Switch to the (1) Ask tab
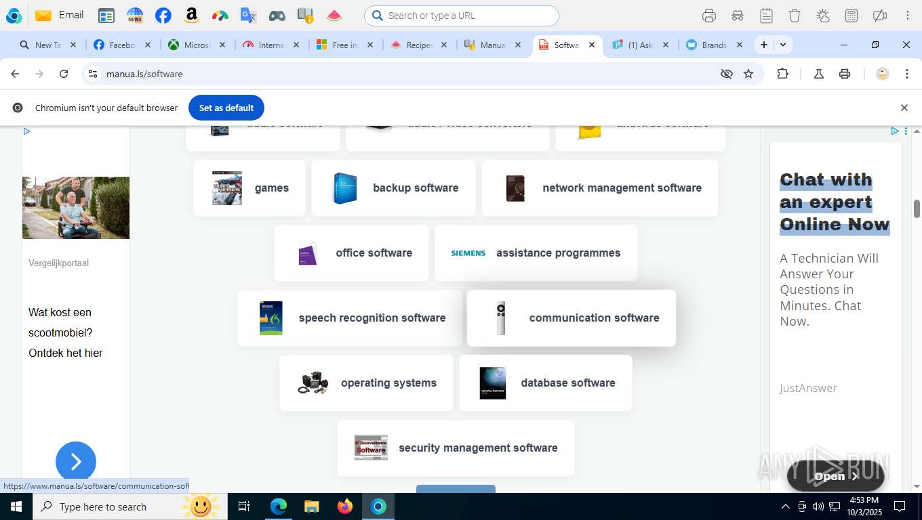This screenshot has width=922, height=520. pyautogui.click(x=640, y=45)
